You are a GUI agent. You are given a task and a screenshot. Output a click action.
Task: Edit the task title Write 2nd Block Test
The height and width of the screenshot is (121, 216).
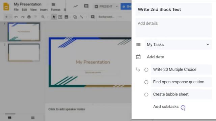[173, 10]
